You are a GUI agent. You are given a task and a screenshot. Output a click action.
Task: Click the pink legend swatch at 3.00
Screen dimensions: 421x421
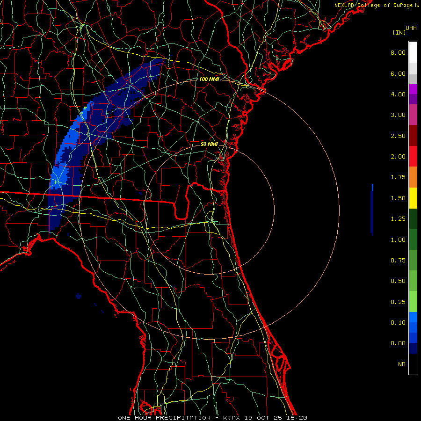coord(413,115)
